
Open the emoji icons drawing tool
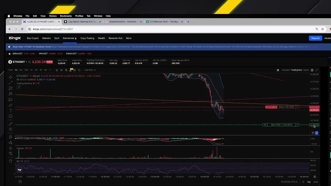point(11,116)
